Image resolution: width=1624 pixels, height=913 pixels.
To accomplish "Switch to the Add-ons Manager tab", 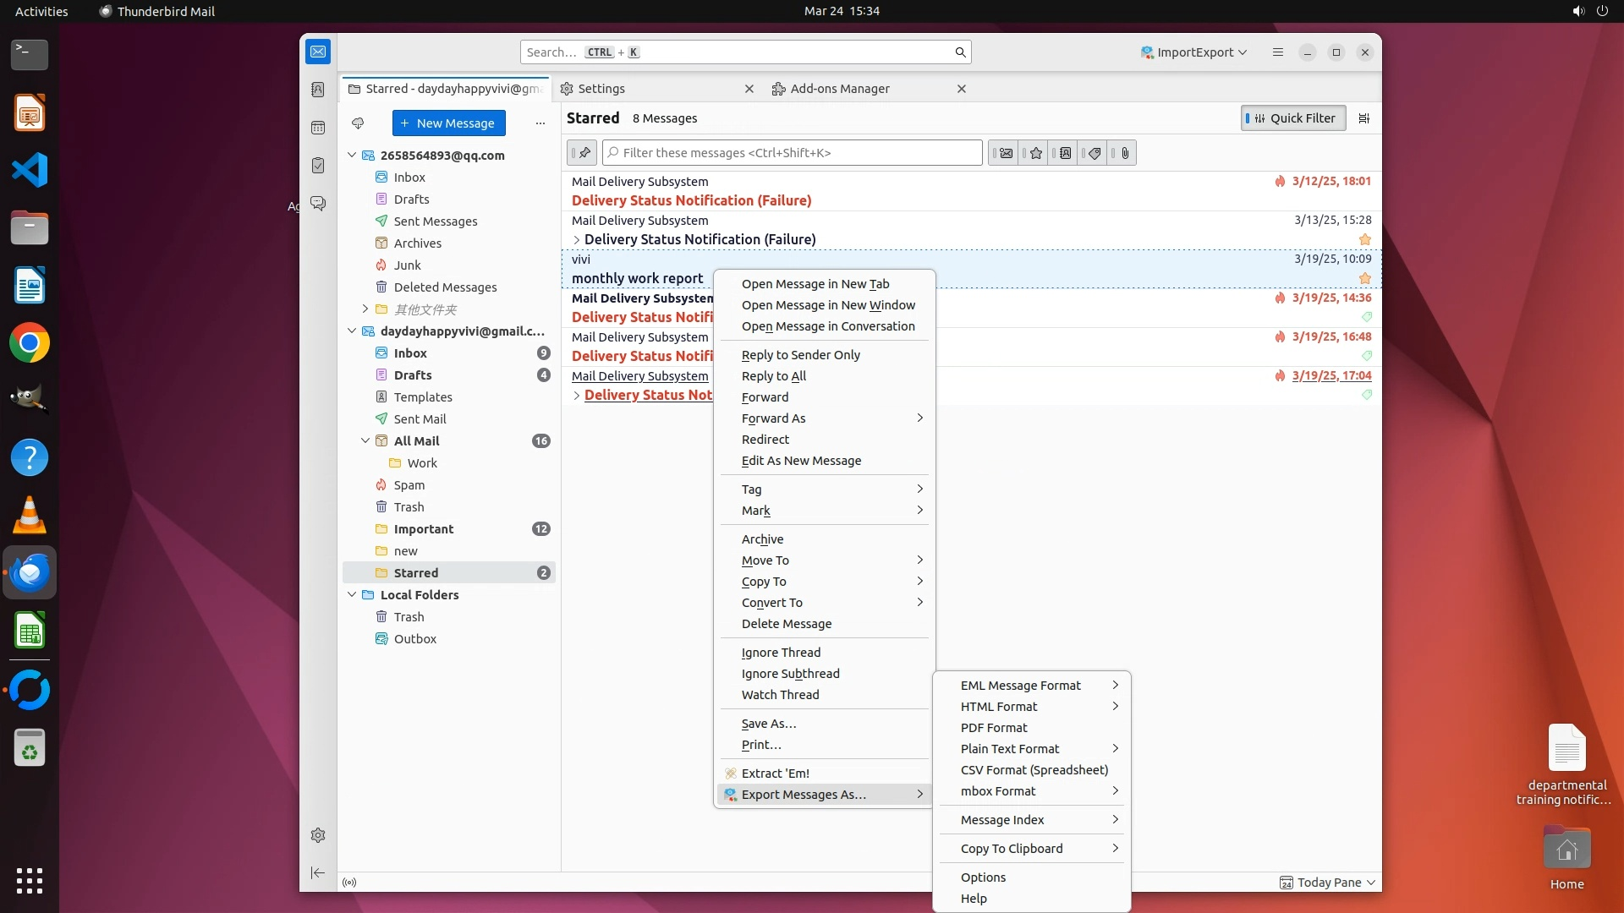I will (x=839, y=89).
